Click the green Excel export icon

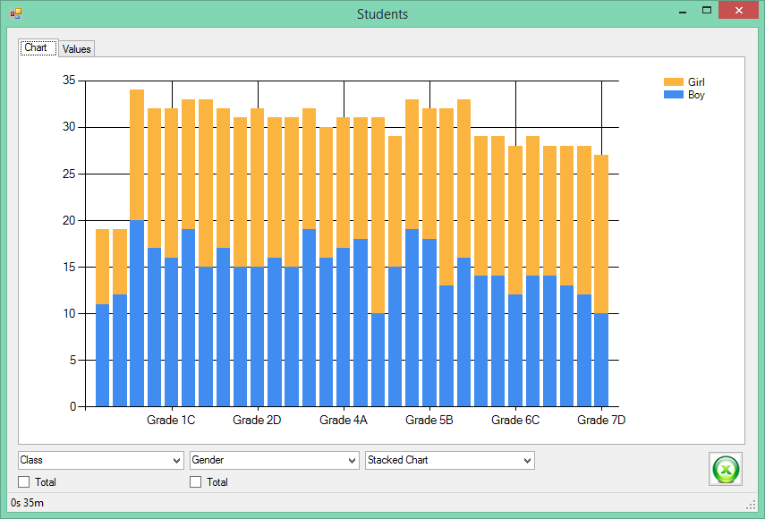pyautogui.click(x=726, y=469)
